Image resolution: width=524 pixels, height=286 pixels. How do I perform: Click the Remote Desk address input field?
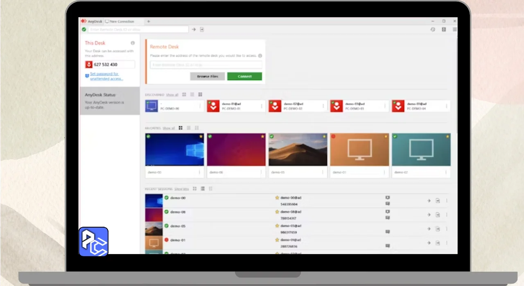coord(206,65)
